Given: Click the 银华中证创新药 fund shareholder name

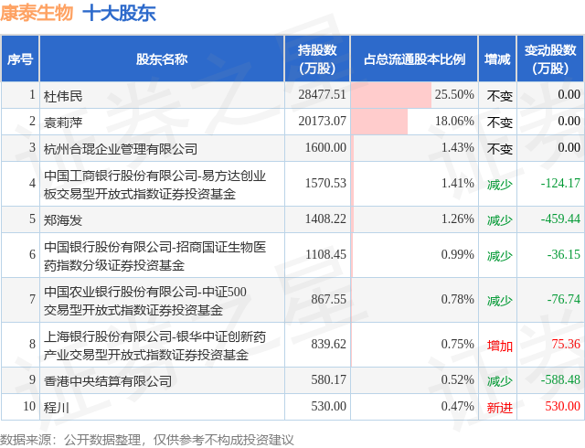Looking at the screenshot, I should [x=154, y=346].
